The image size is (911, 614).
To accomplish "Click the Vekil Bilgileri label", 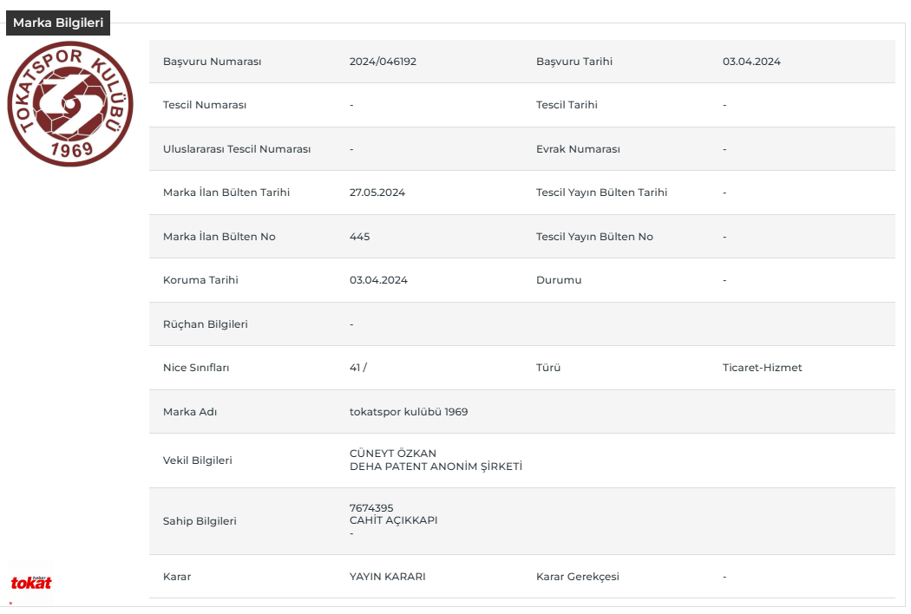I will click(197, 460).
